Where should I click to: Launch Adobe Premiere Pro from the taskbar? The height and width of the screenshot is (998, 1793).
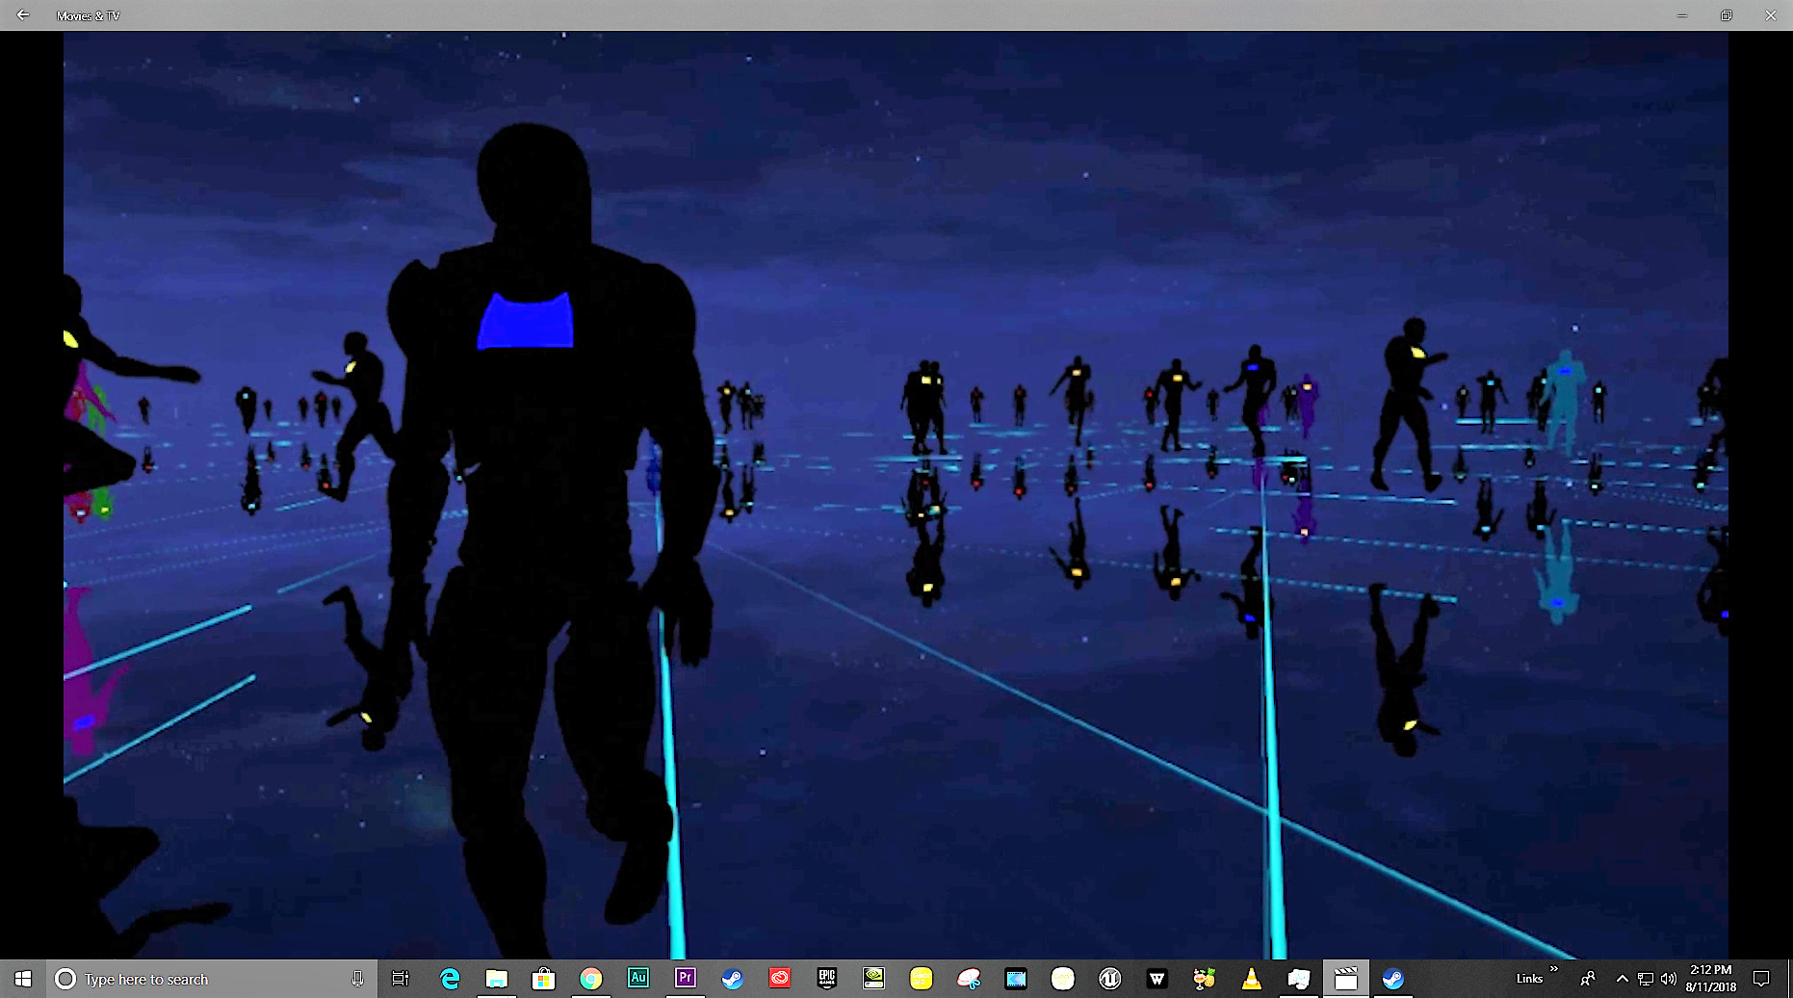pos(685,978)
